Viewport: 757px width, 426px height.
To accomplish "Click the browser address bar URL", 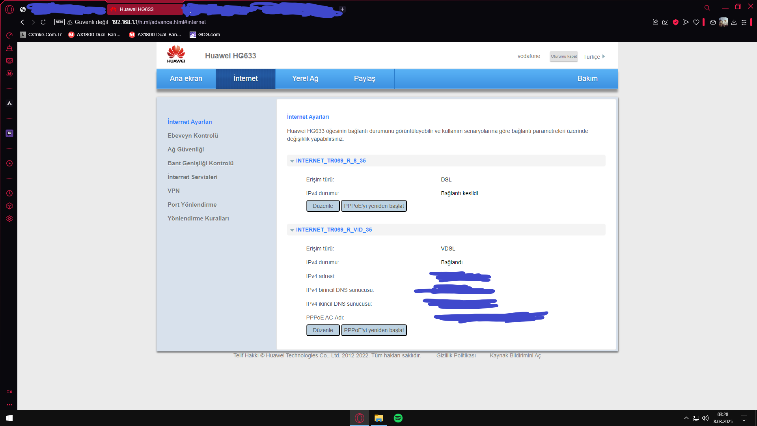I will coord(158,22).
